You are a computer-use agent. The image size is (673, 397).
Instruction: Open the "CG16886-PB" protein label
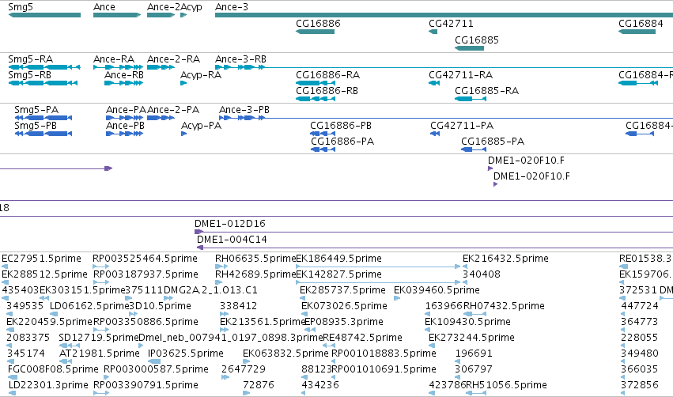341,125
